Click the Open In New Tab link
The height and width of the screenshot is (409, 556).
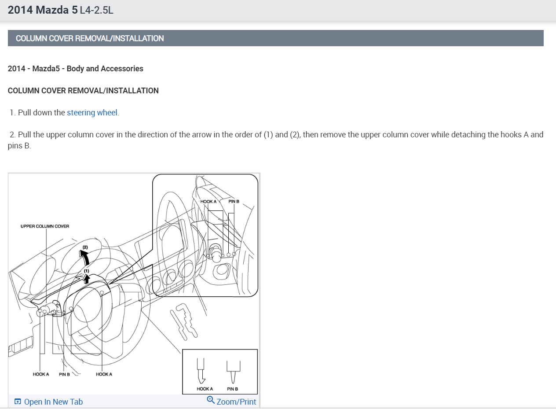click(x=53, y=402)
